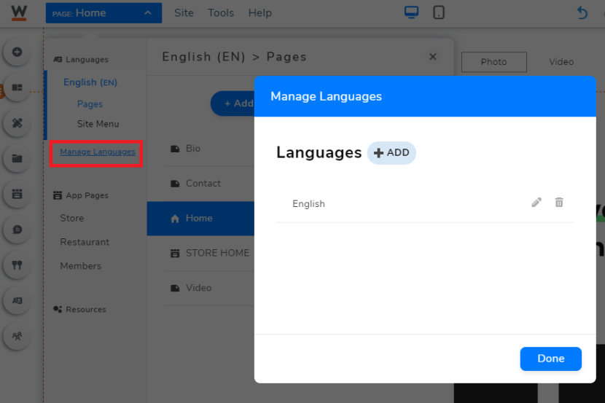Select Site Menu under English

[98, 124]
